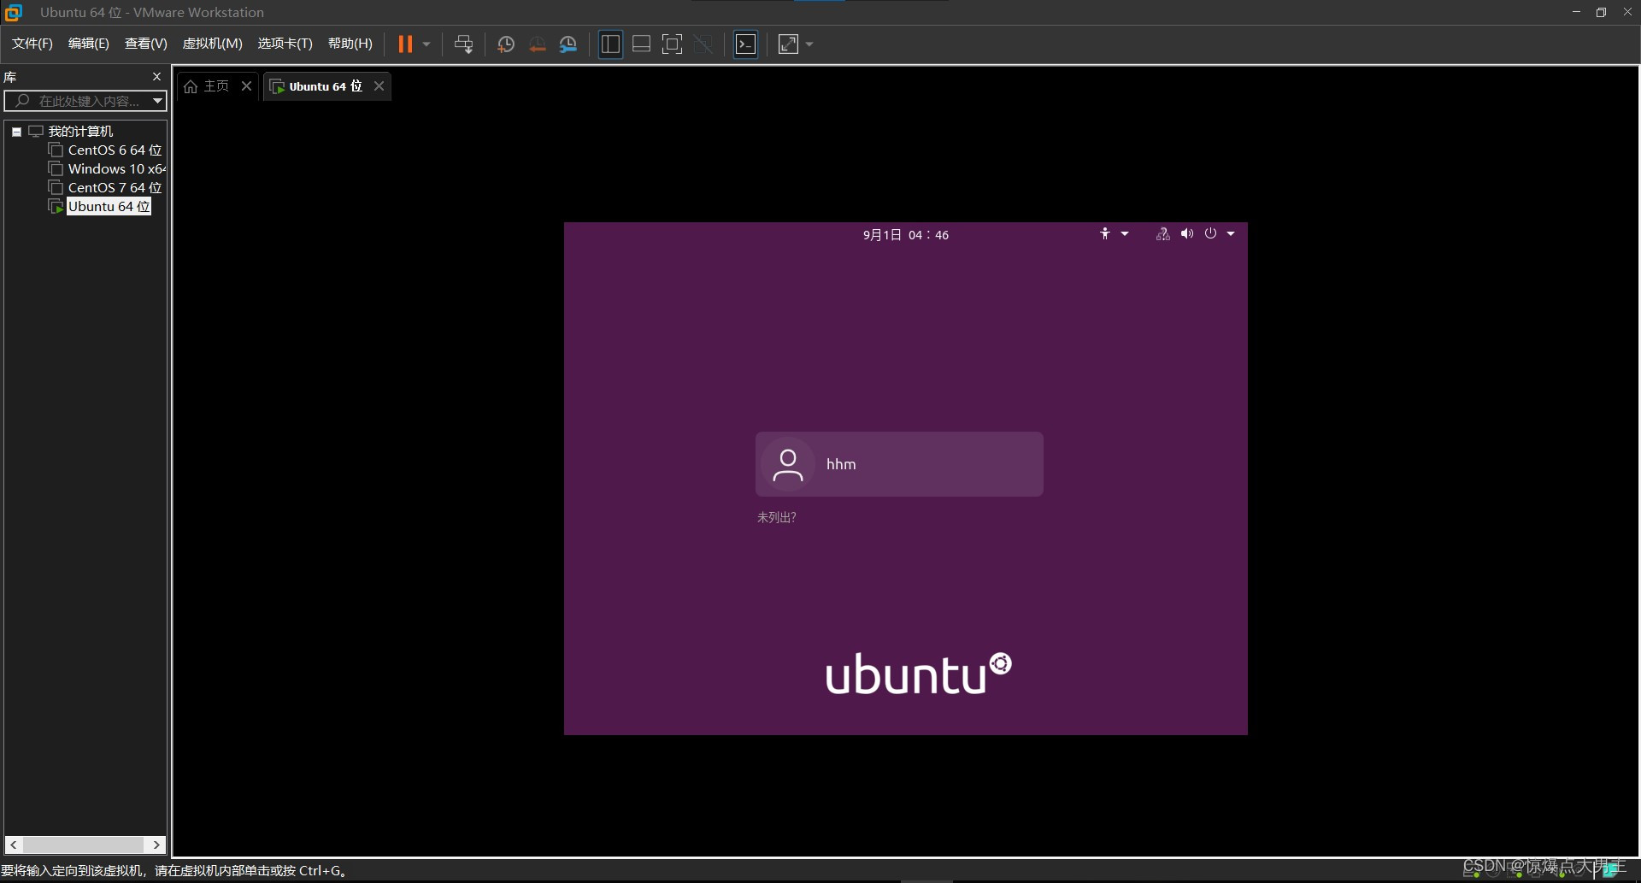Click the VMware Workstation app icon in title bar
The image size is (1641, 883).
pos(14,12)
